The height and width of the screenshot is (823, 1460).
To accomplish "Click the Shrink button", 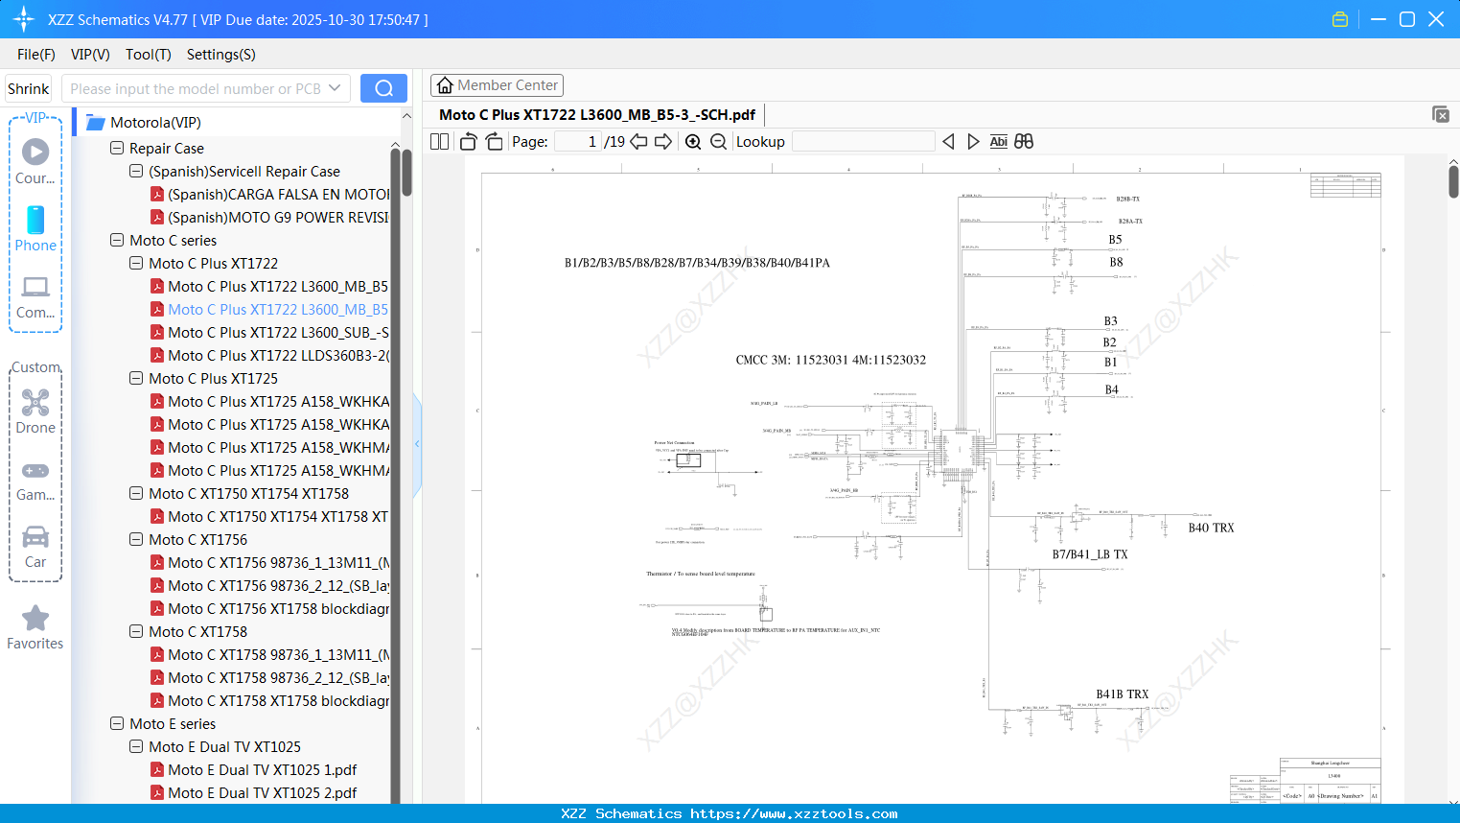I will point(29,88).
